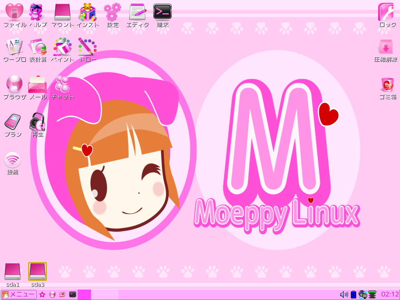The image size is (400, 300).
Task: Open the メール mail icon
Action: pyautogui.click(x=37, y=84)
